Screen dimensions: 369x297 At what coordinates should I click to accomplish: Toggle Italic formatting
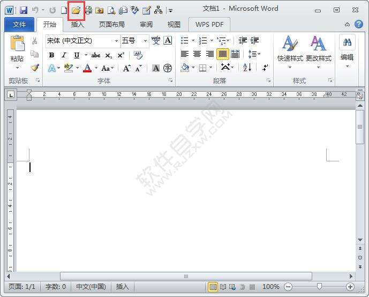point(64,55)
